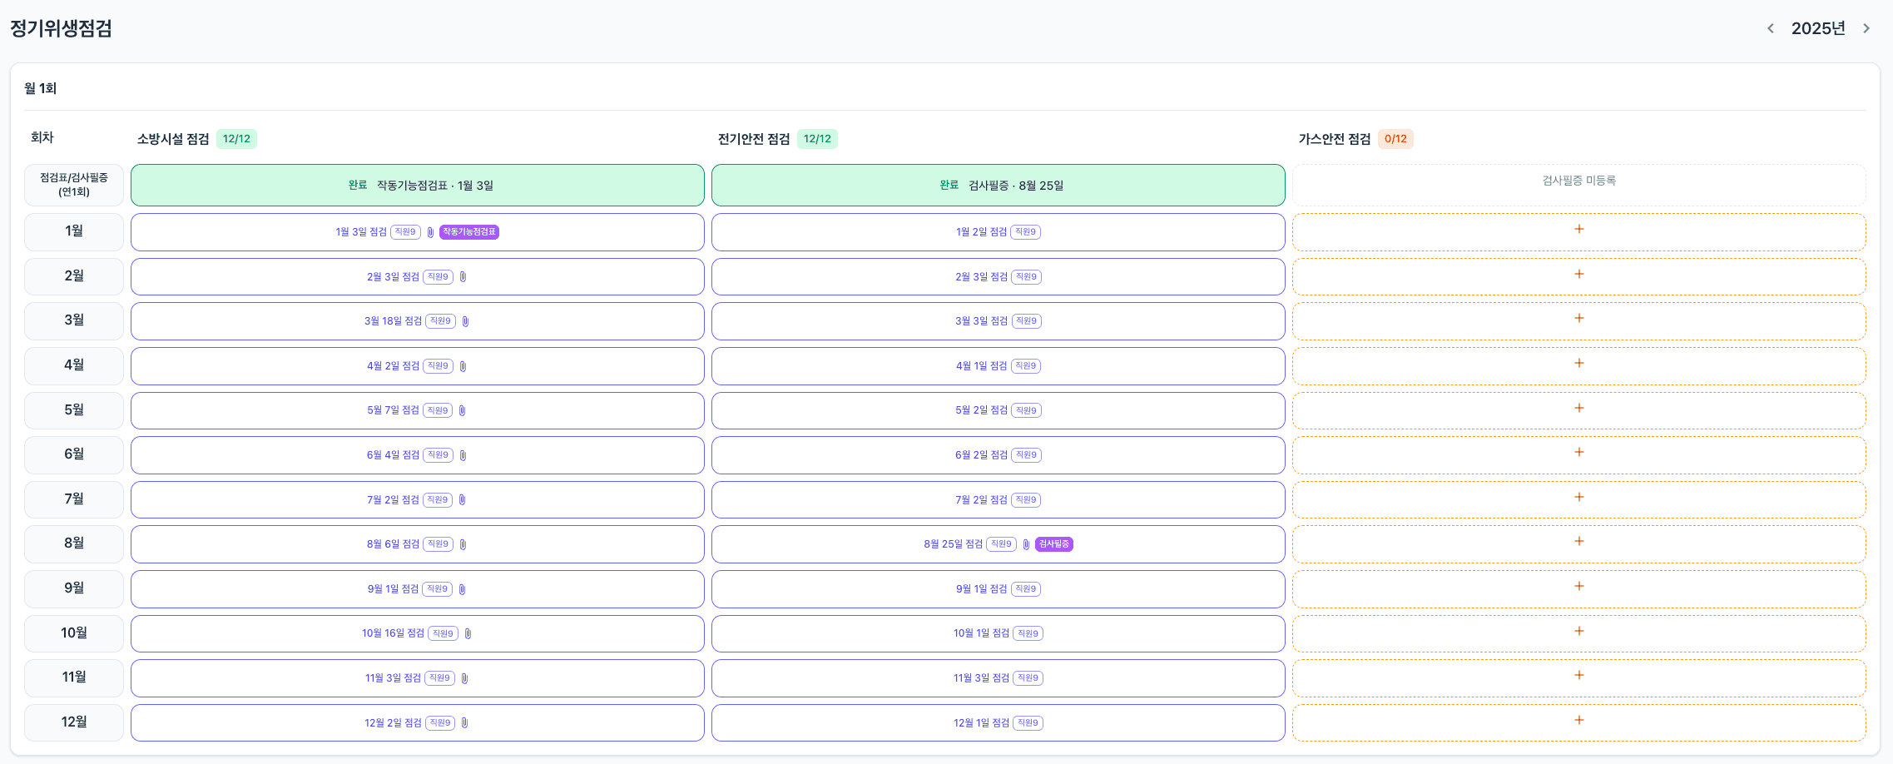Go to previous year with left chevron
Screen dimensions: 1893x764
(x=1771, y=28)
